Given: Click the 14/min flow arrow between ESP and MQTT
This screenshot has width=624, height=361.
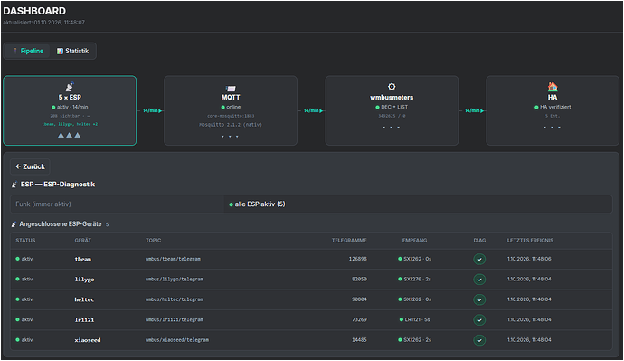Looking at the screenshot, I should pos(152,110).
